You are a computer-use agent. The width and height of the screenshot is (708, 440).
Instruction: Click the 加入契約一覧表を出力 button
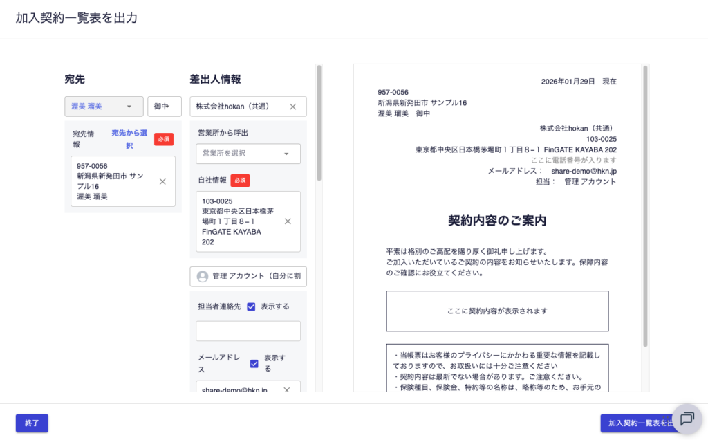636,423
